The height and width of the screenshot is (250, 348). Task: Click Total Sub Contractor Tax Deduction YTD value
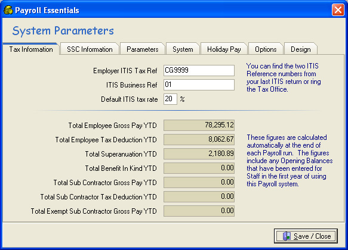199,196
